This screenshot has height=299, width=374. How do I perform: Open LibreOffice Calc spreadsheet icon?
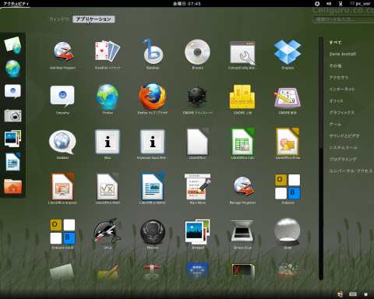click(x=242, y=142)
